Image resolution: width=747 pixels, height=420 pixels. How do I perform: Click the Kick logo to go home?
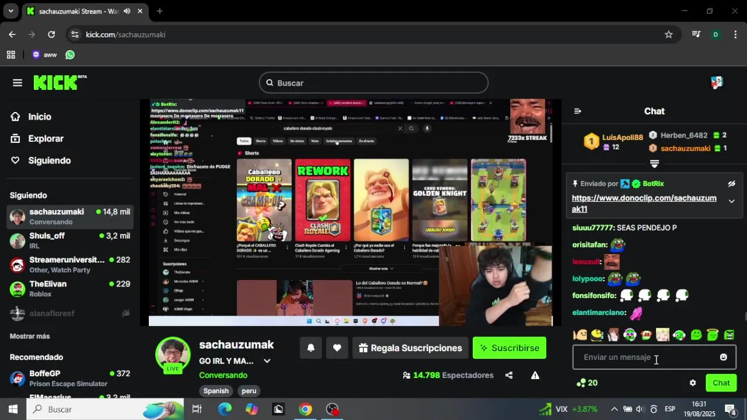click(60, 83)
